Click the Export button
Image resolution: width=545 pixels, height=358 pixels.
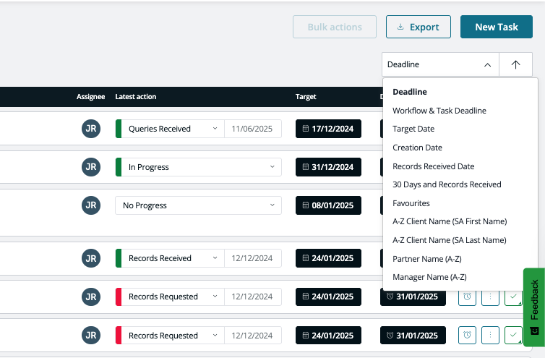418,27
